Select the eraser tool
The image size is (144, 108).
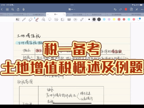pyautogui.click(x=30, y=20)
